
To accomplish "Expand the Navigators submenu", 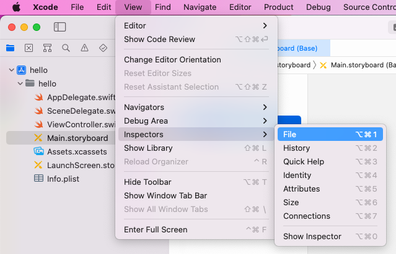I will coord(196,108).
